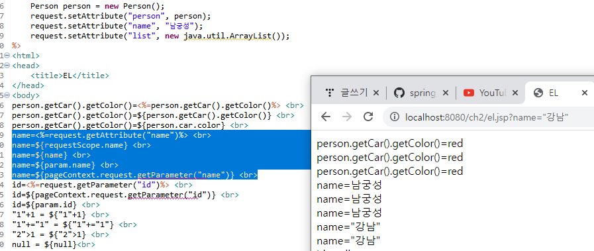Click the code line Person person = new Person()
The width and height of the screenshot is (594, 251).
tap(98, 7)
